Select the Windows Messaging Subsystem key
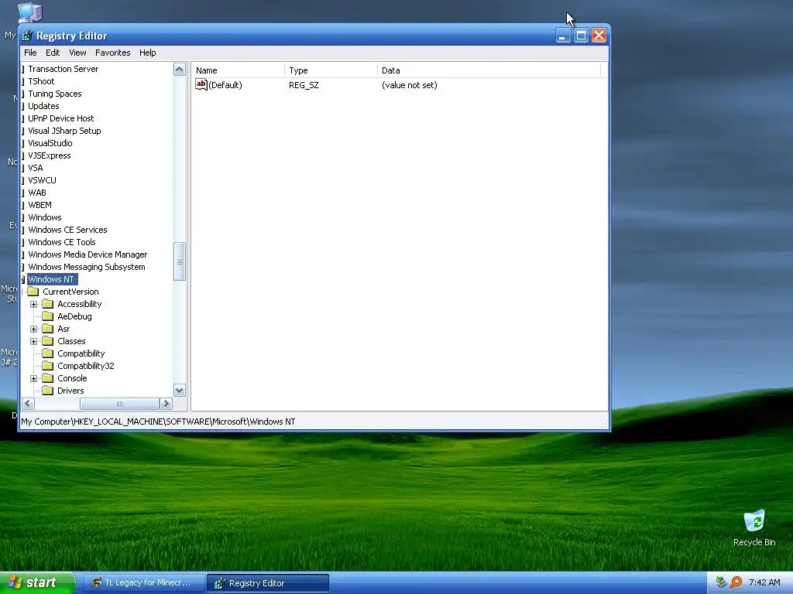 (x=87, y=267)
